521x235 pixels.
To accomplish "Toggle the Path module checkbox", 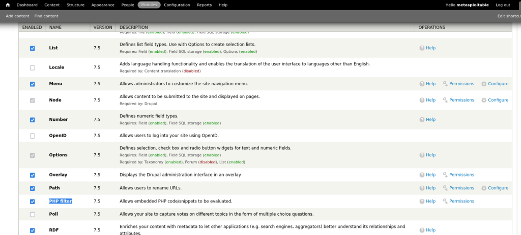I will click(32, 188).
